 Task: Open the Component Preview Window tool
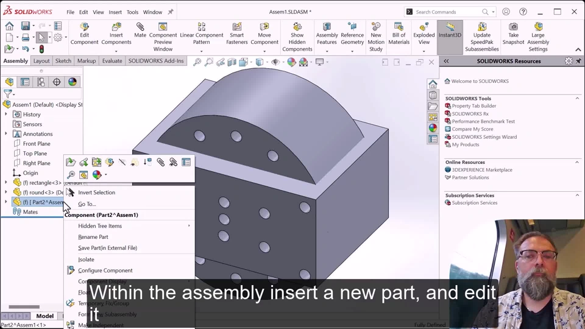coord(163,37)
